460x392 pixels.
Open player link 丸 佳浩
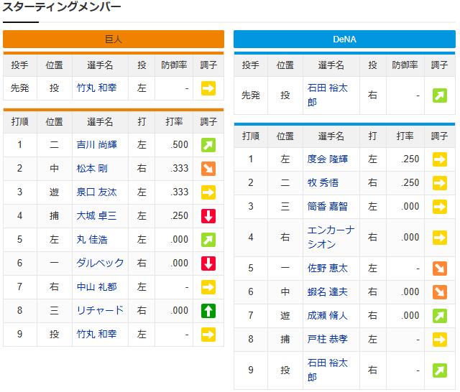coord(92,240)
